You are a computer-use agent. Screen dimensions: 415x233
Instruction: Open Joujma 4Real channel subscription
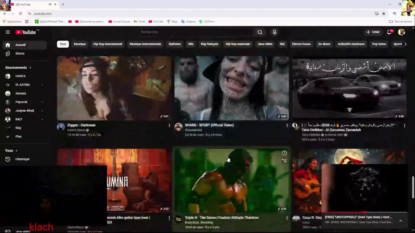pyautogui.click(x=25, y=111)
